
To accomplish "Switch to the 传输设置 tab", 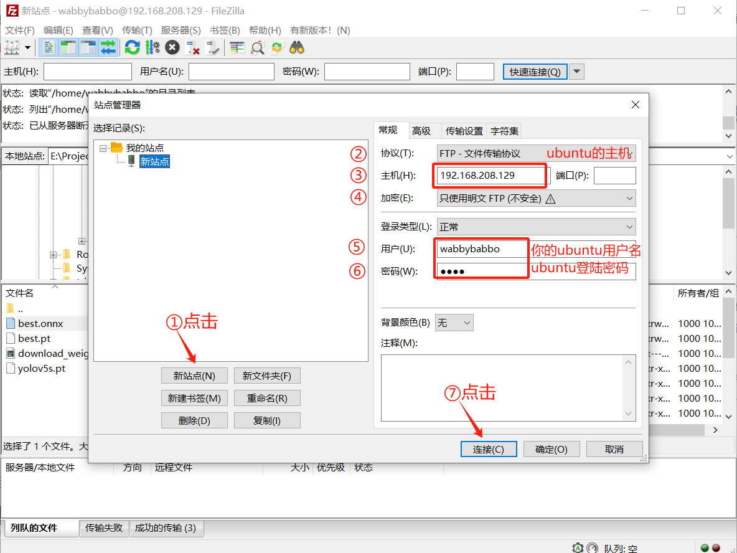I will tap(464, 131).
